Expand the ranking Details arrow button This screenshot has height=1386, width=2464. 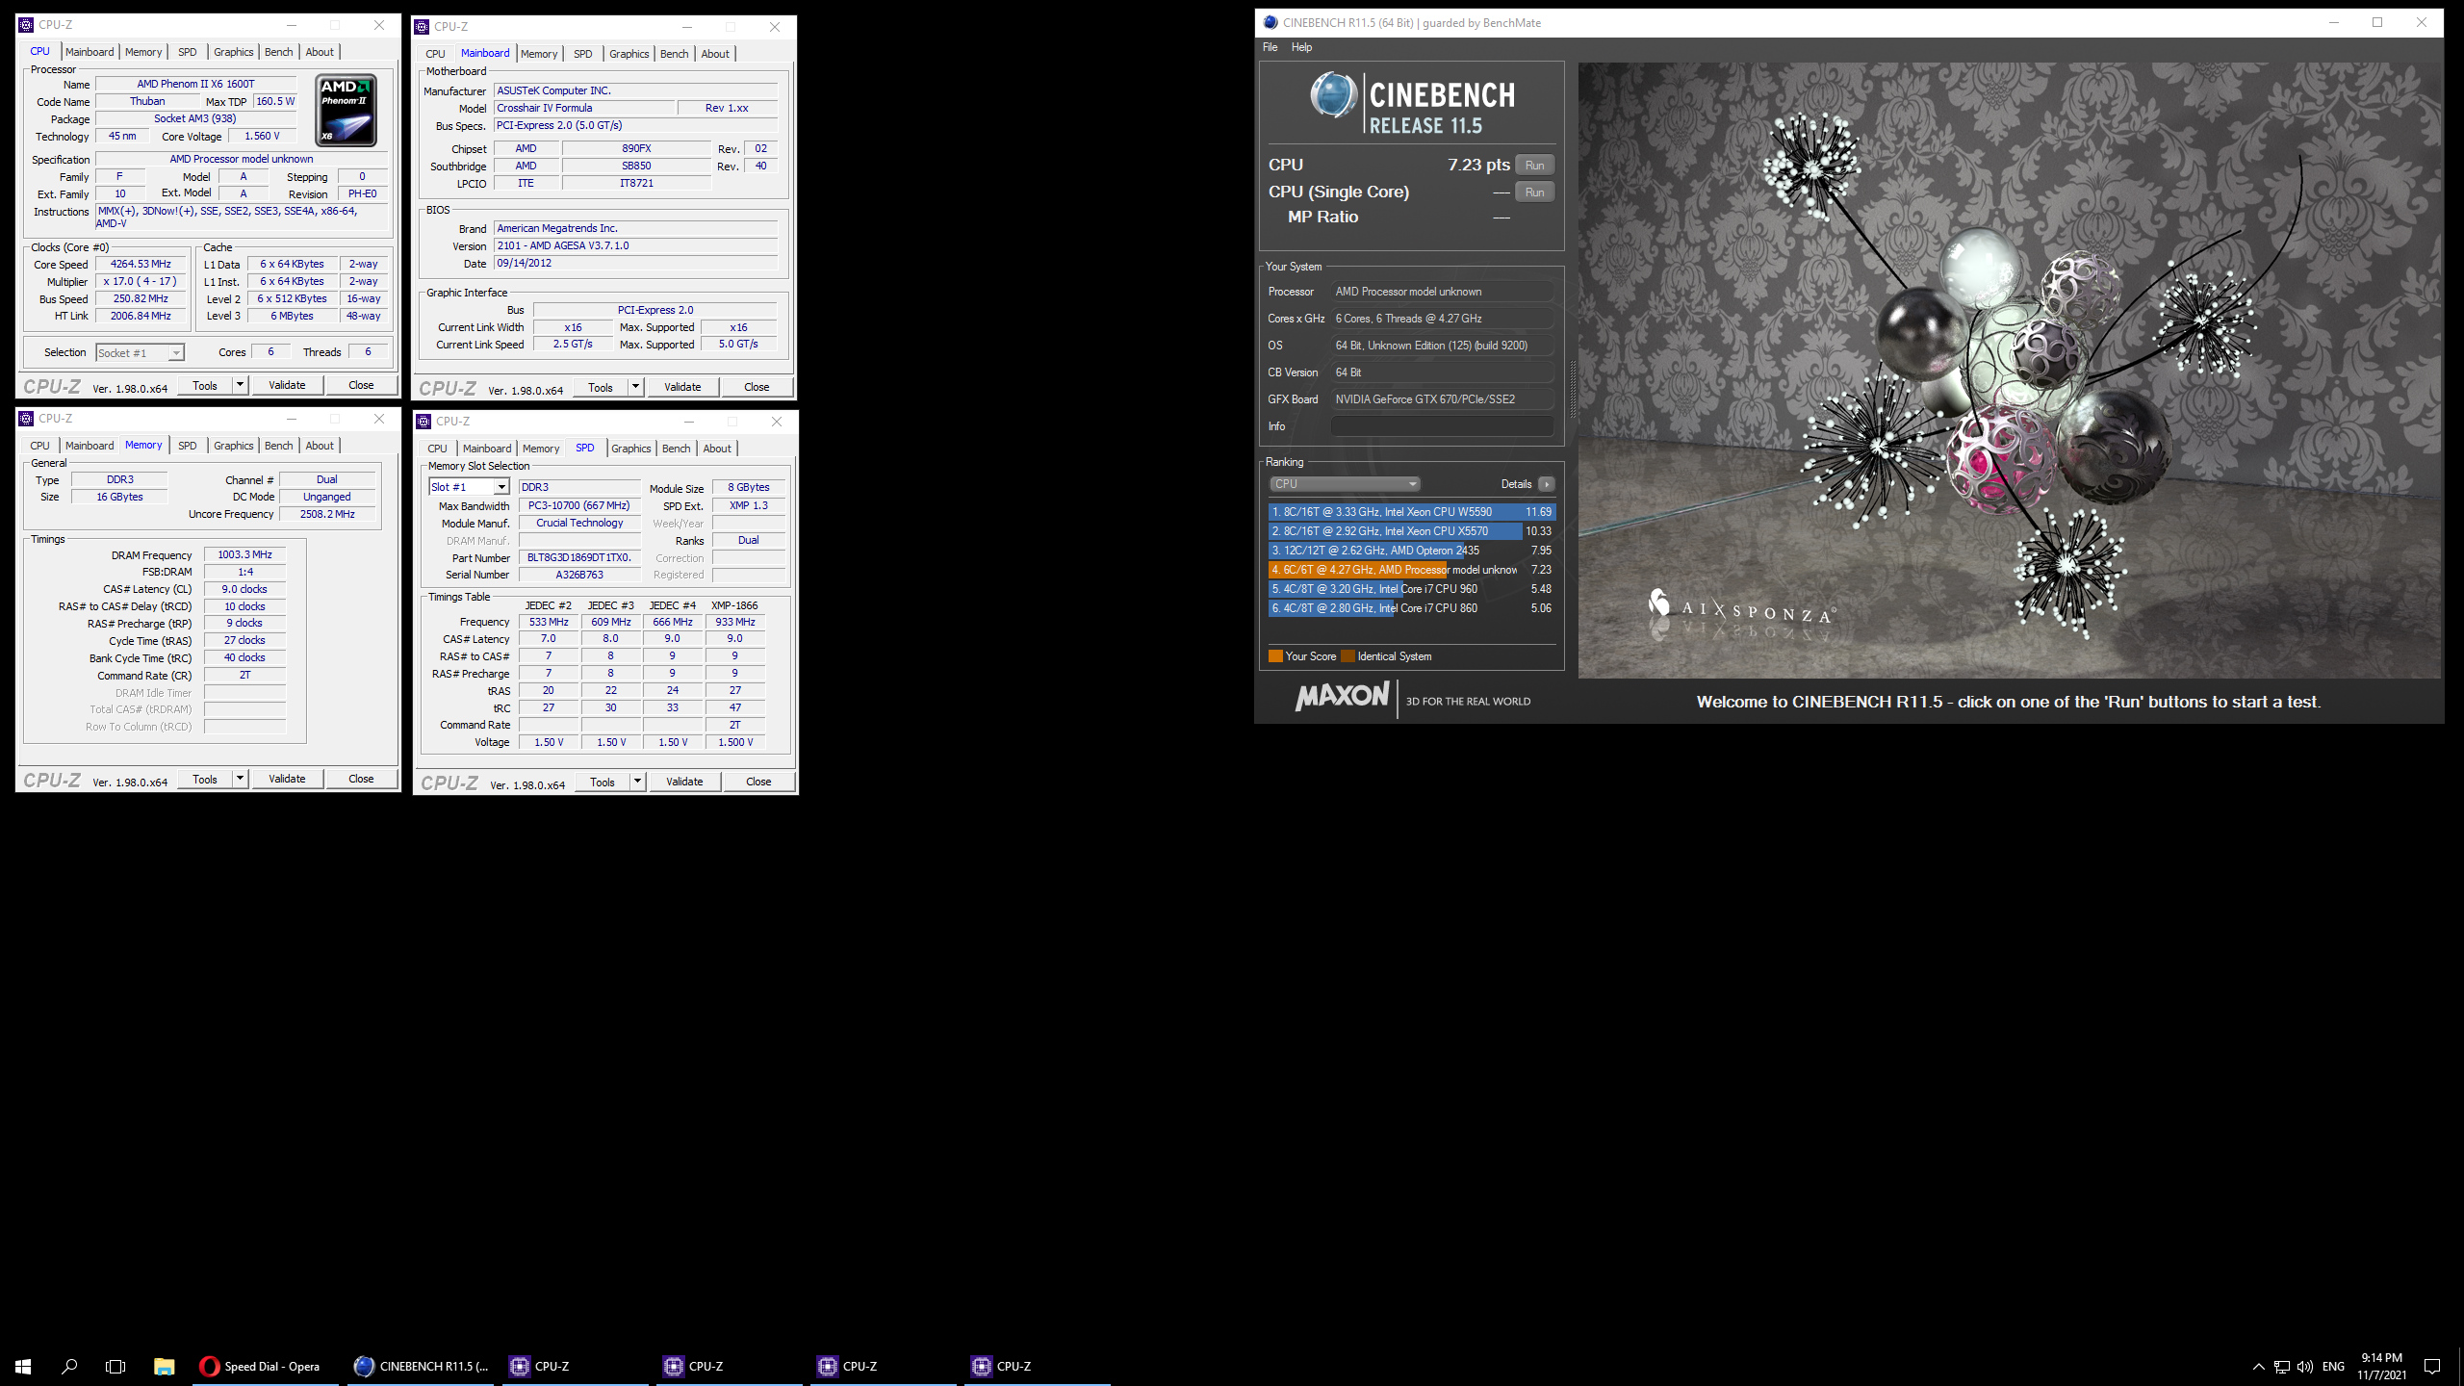click(1546, 484)
